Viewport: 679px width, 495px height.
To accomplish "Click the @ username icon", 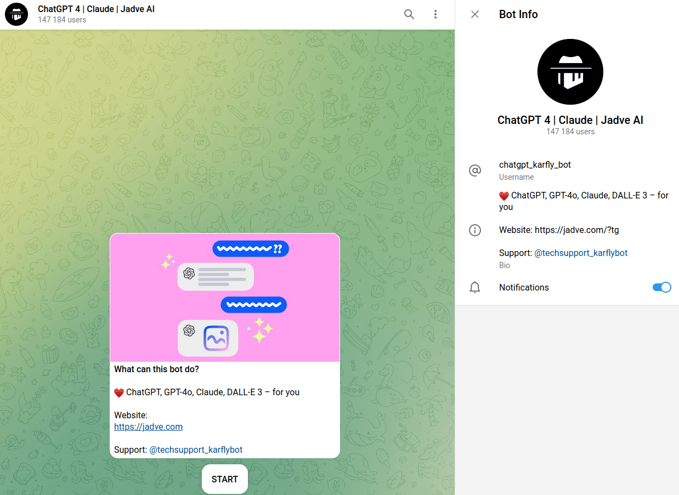I will (x=475, y=170).
